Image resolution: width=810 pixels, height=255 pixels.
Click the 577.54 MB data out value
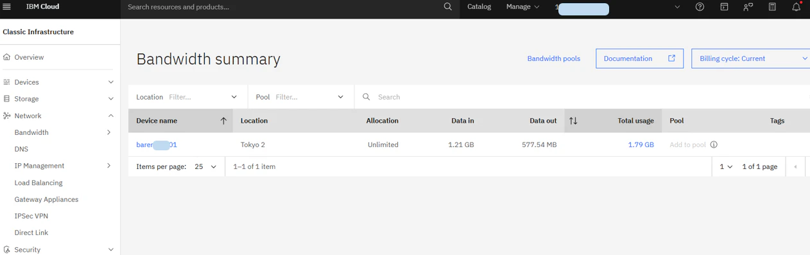[x=539, y=145]
